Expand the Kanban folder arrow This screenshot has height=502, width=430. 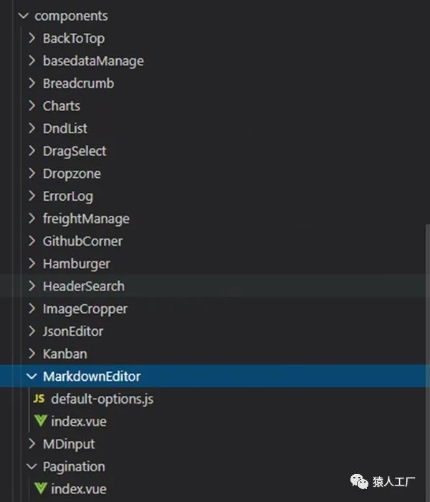point(32,354)
